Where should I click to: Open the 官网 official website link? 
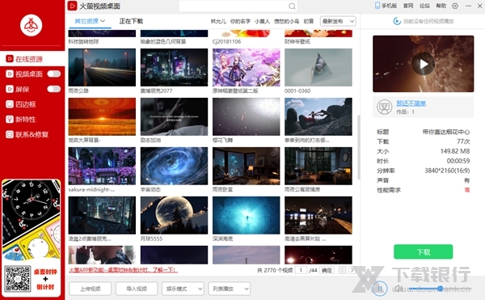point(408,6)
